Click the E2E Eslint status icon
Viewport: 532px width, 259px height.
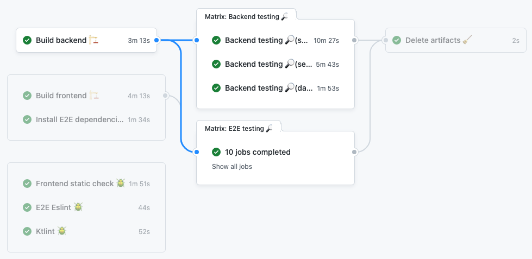click(27, 207)
